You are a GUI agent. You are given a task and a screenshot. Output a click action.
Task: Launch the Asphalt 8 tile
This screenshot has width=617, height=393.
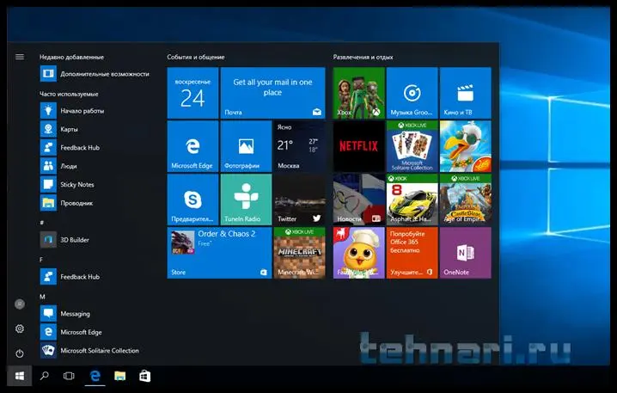pyautogui.click(x=412, y=200)
